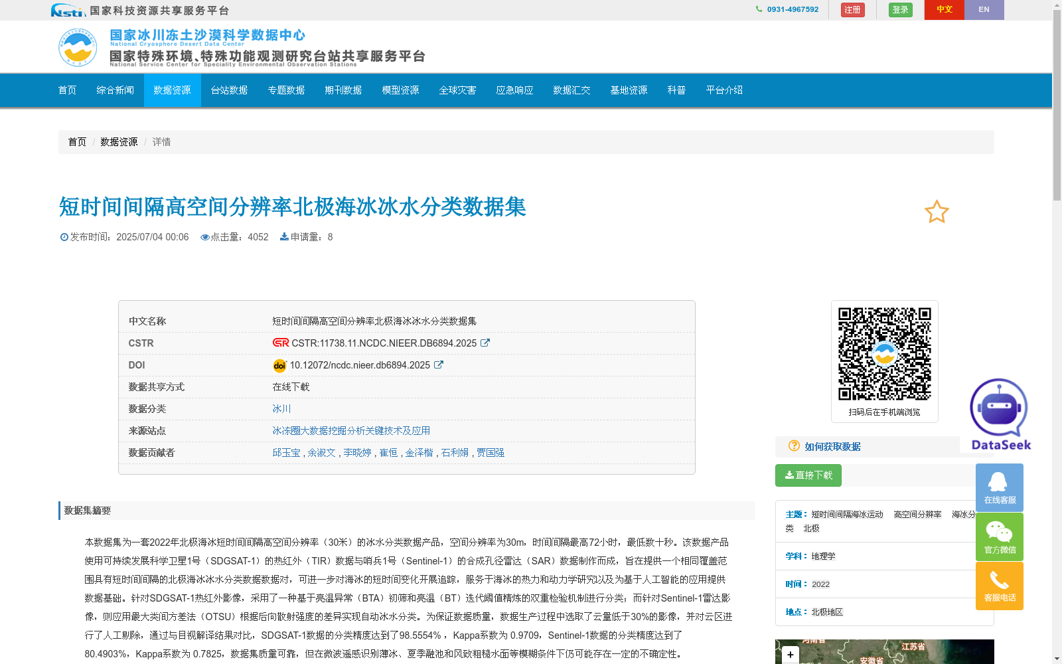
Task: Open 综合新闻 menu item
Action: point(115,90)
